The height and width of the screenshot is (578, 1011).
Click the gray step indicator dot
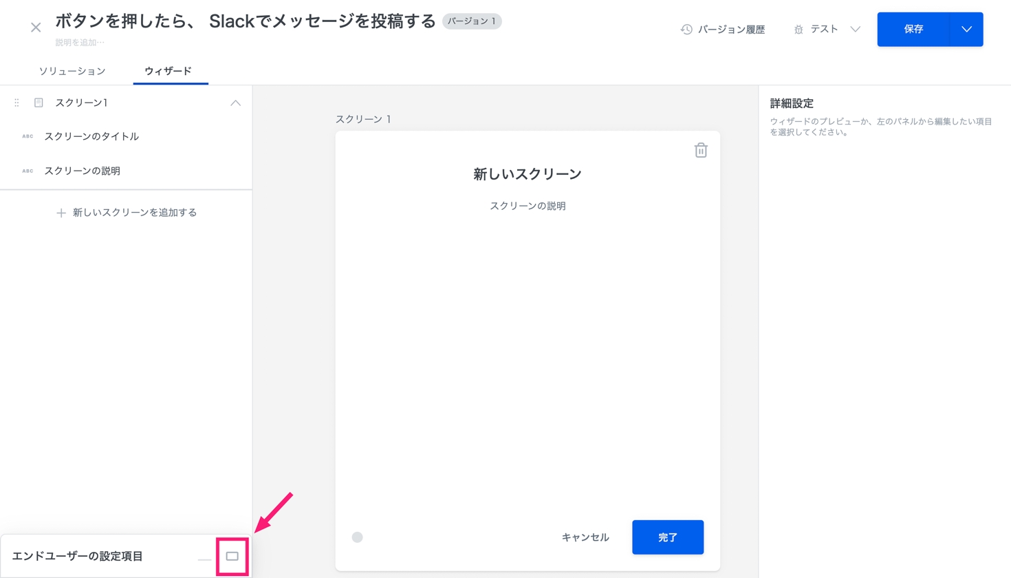357,537
